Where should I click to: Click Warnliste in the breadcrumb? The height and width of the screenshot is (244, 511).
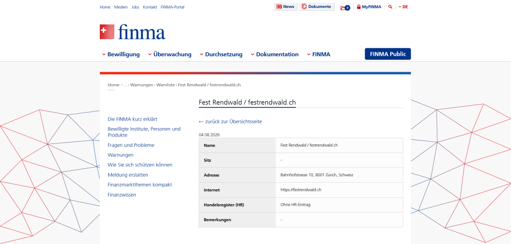click(x=166, y=85)
